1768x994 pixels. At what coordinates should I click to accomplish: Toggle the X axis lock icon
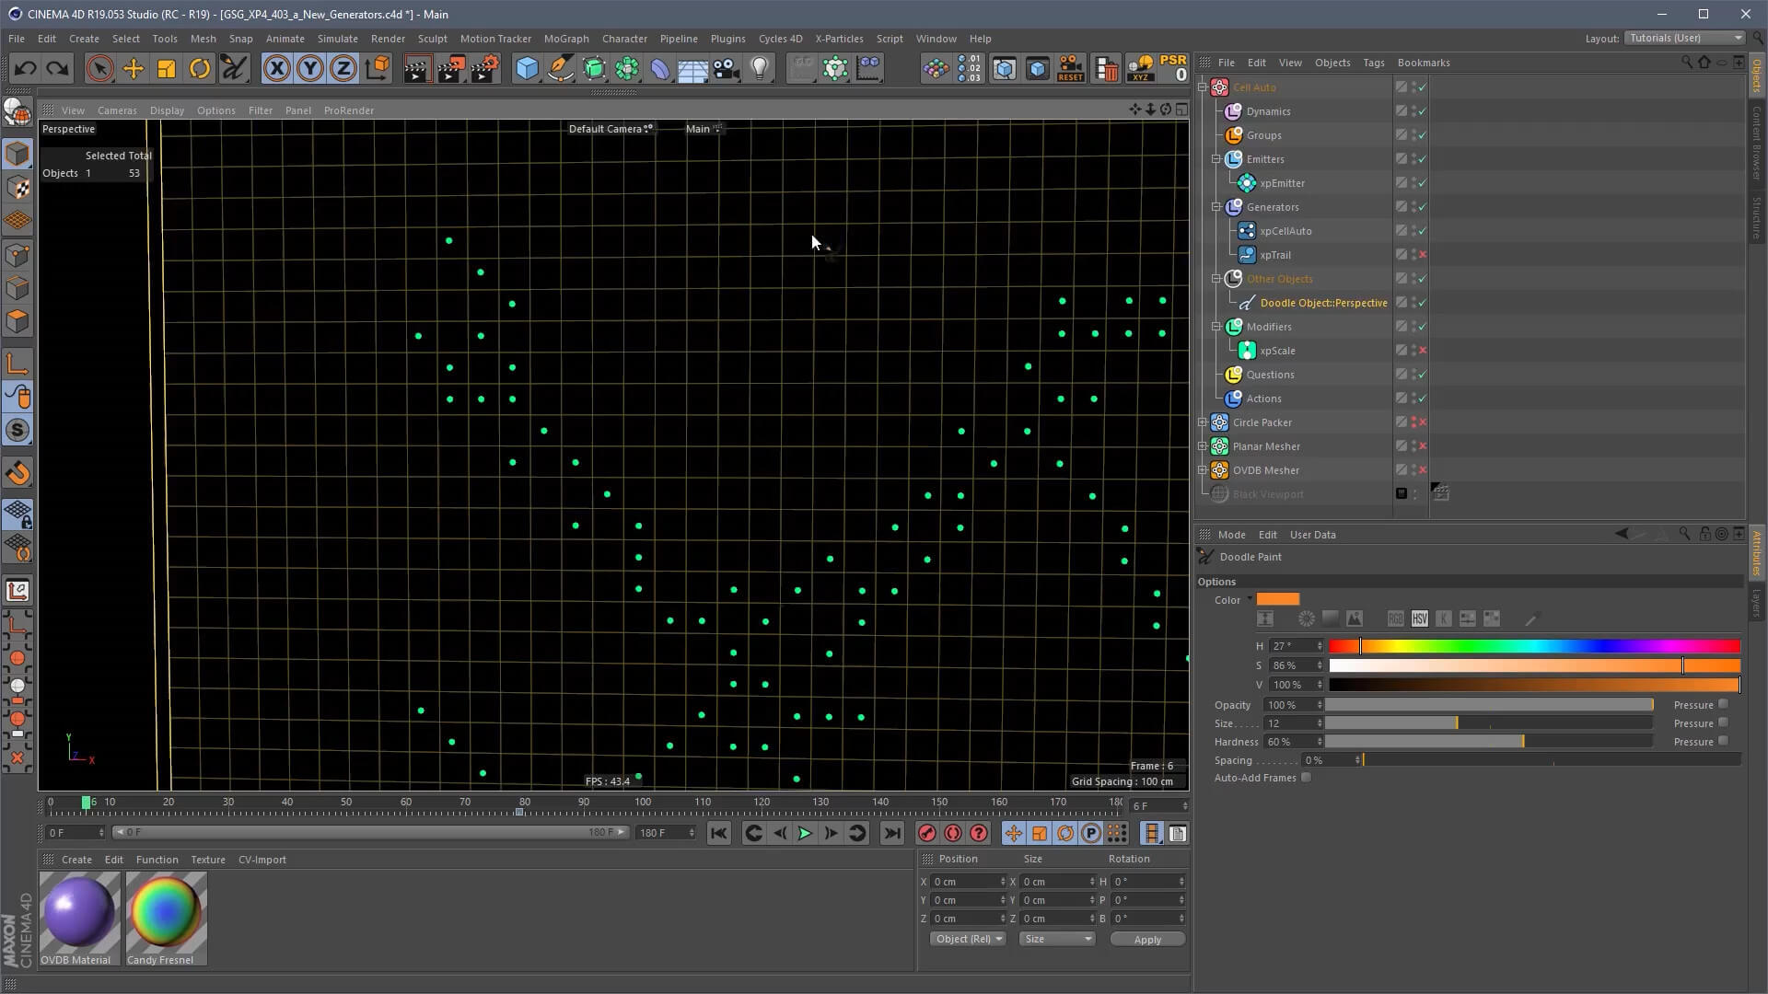pyautogui.click(x=276, y=68)
